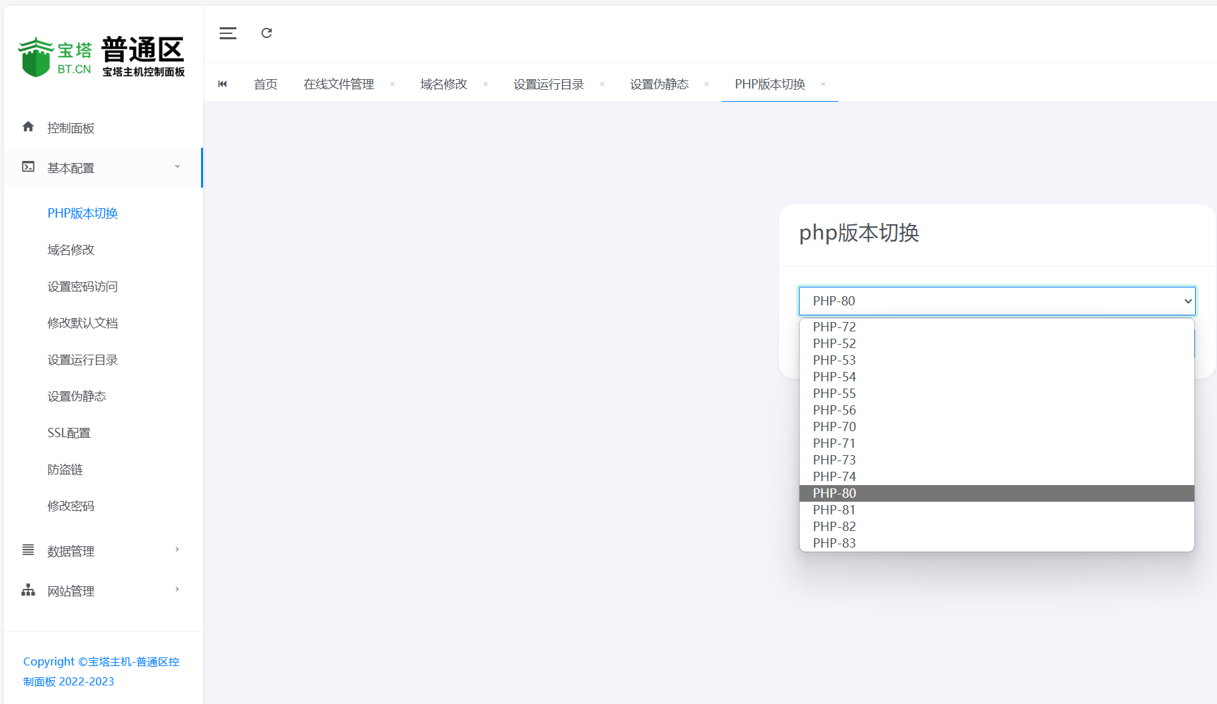Click the PHP-80 version select box
Screen dimensions: 1217x704
[x=997, y=301]
